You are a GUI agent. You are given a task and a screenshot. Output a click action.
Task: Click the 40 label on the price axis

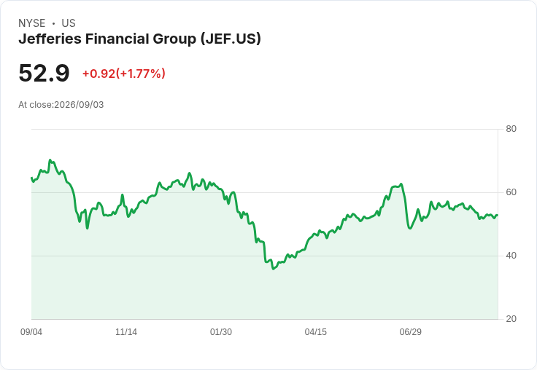click(511, 256)
